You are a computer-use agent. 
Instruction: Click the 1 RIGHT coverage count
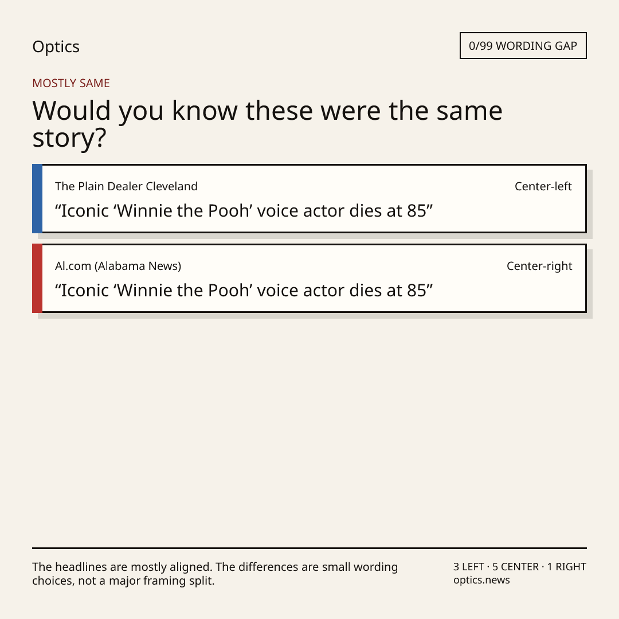click(x=566, y=567)
